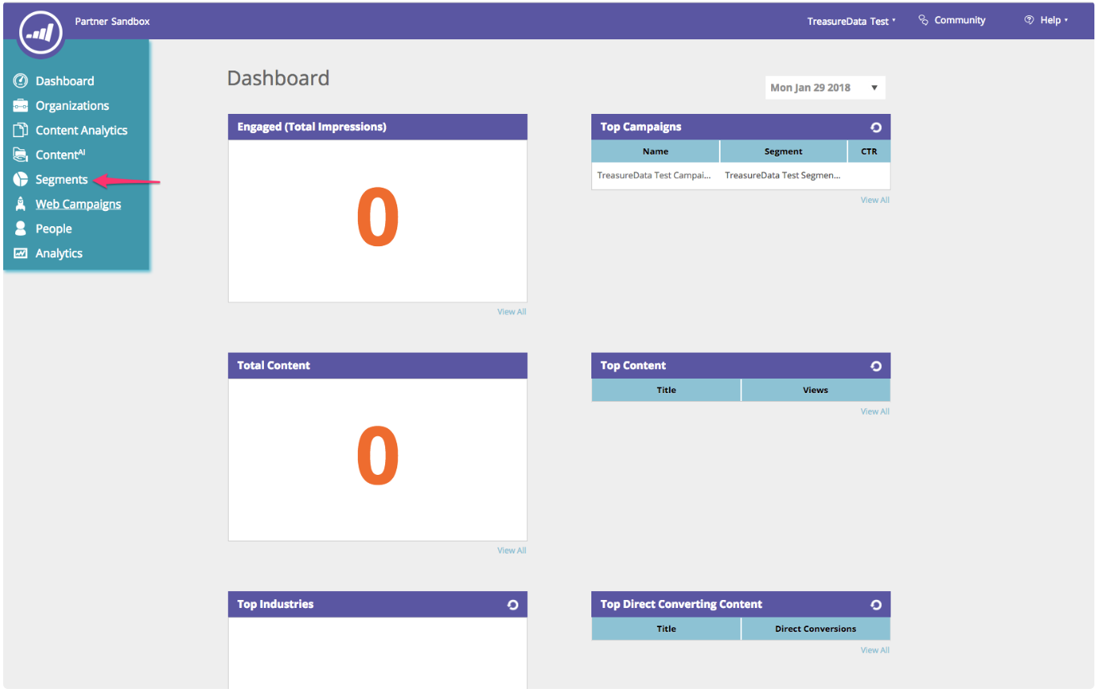Refresh the Top Industries panel

[513, 605]
